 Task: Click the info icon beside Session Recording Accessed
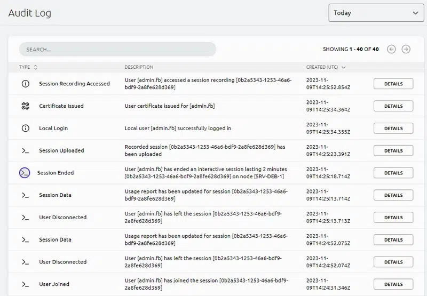coord(25,84)
